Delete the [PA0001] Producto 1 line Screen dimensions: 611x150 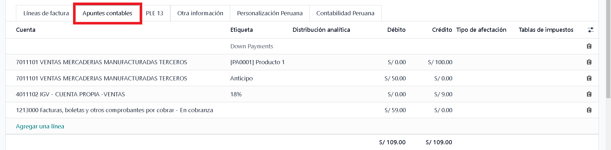(589, 62)
